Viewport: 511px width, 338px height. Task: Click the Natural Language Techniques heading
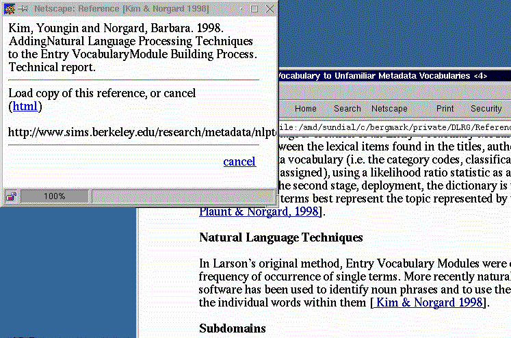[x=280, y=238]
